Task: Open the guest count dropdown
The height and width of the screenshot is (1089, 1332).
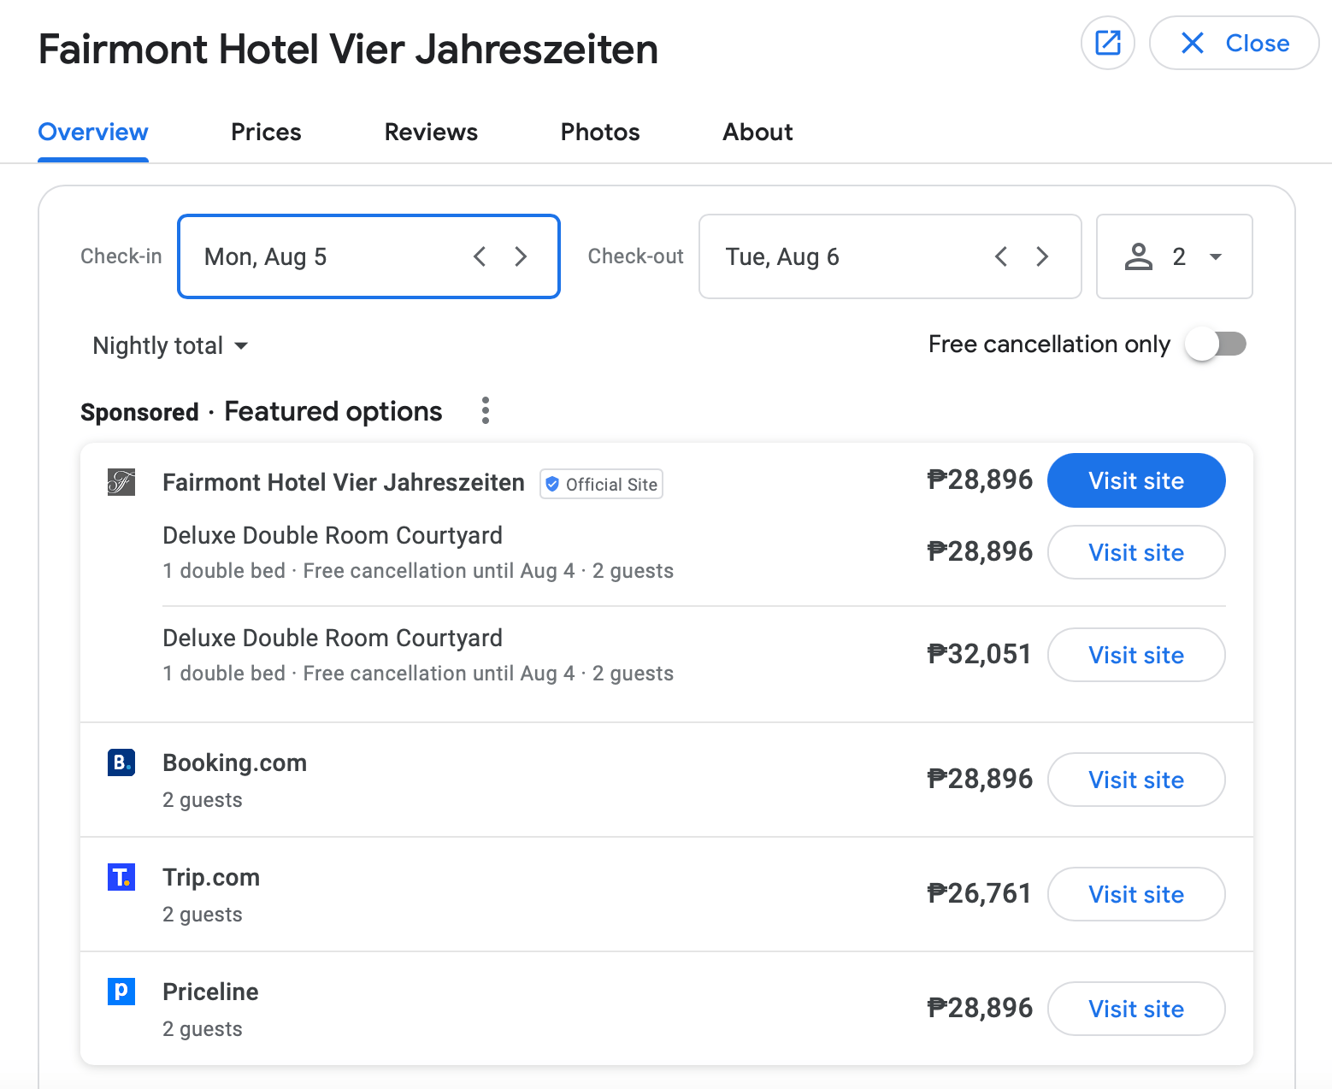Action: pyautogui.click(x=1175, y=256)
